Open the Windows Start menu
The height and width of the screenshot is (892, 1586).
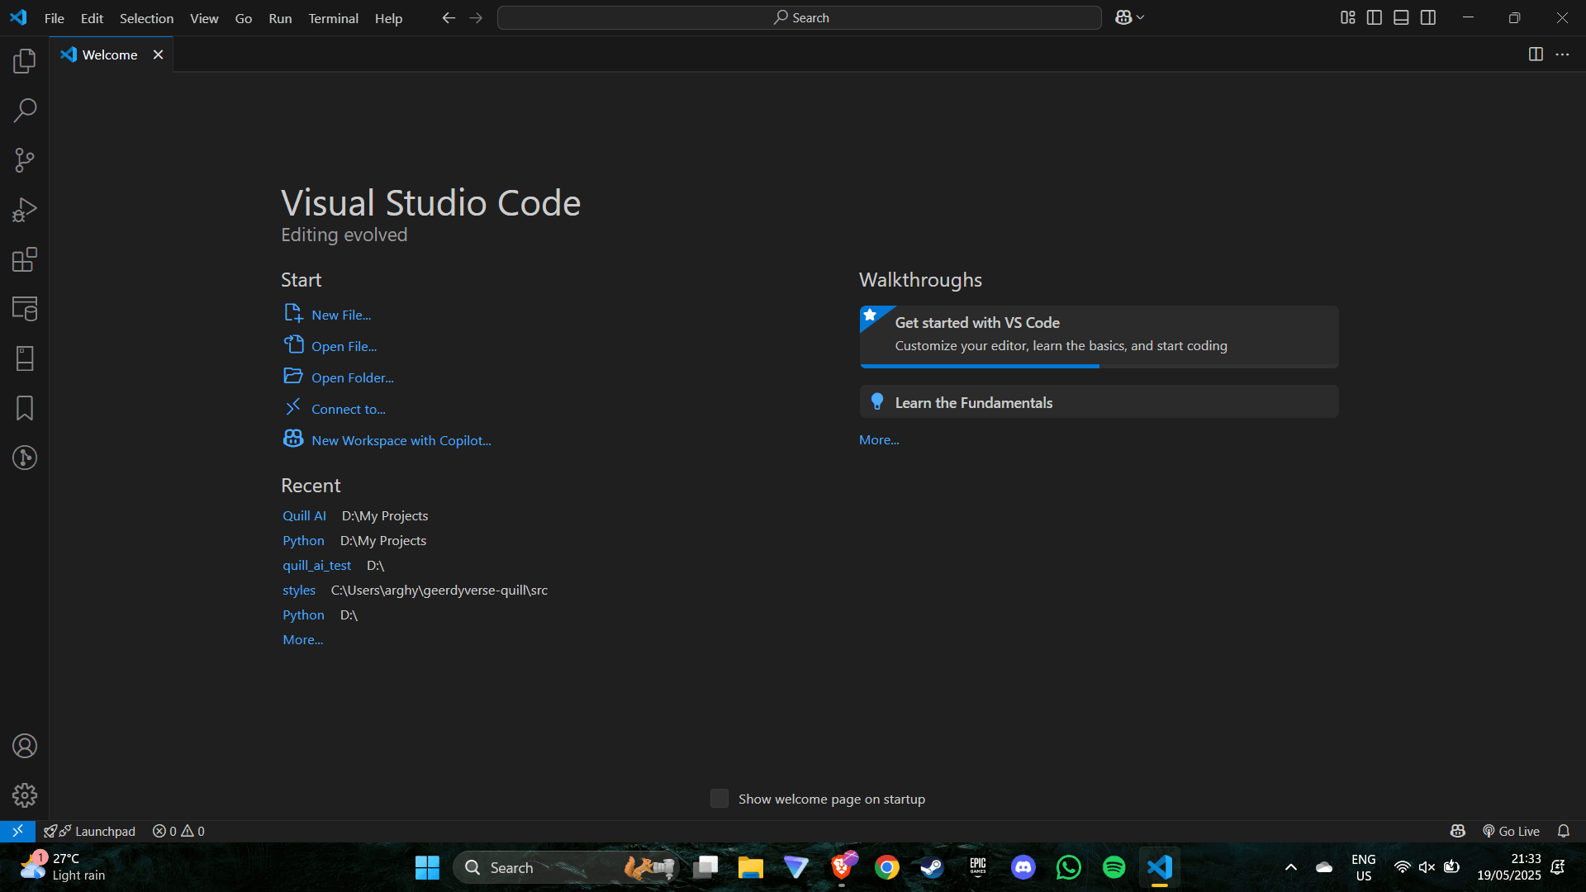click(x=427, y=867)
